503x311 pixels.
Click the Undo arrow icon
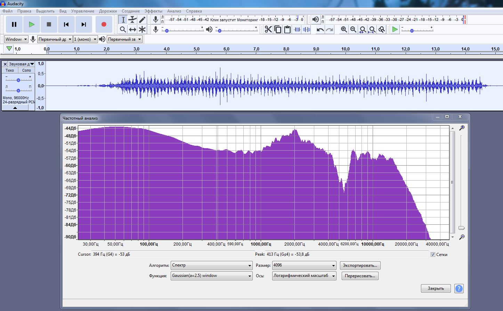(320, 30)
